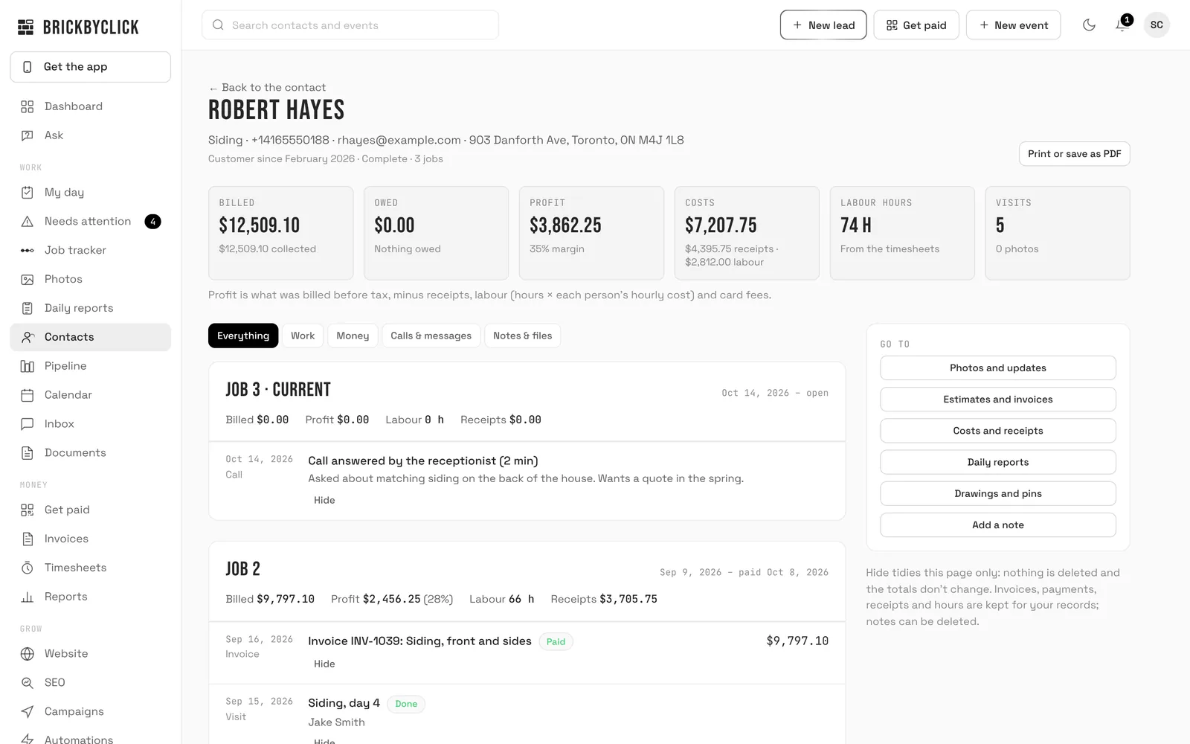
Task: Click the Daily reports clipboard icon
Action: pos(28,309)
